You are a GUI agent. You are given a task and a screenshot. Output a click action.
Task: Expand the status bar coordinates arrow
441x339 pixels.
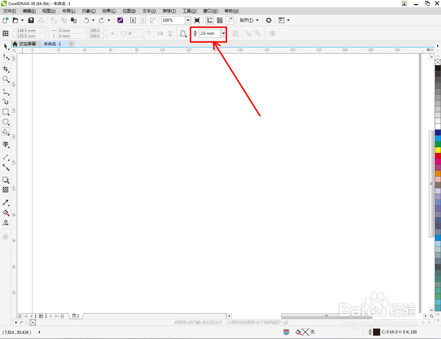[40, 332]
